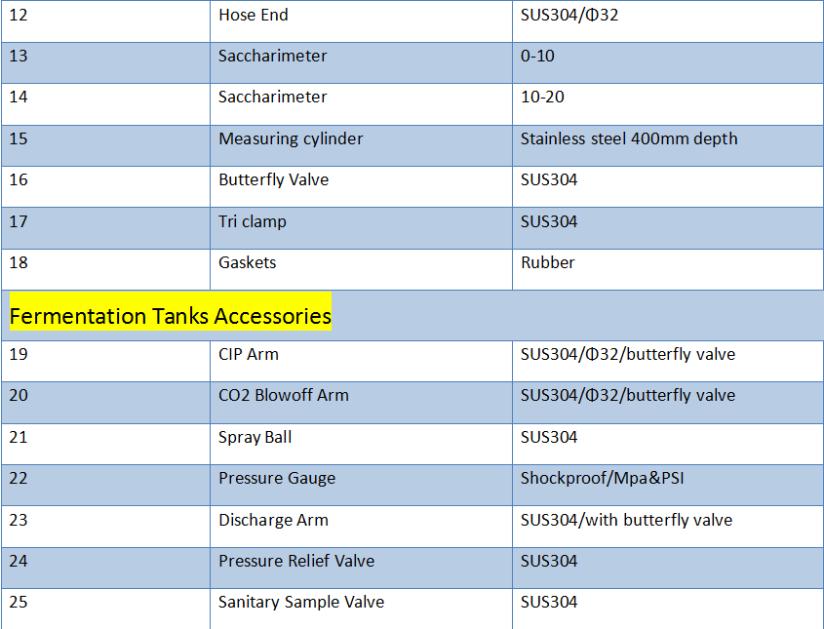
Task: Click the Tri clamp cell
Action: pos(252,222)
